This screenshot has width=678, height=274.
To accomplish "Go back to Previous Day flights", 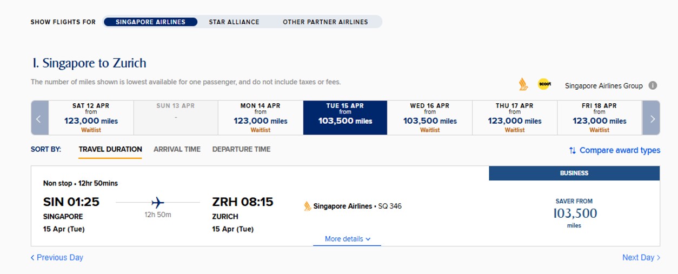I will [x=57, y=257].
